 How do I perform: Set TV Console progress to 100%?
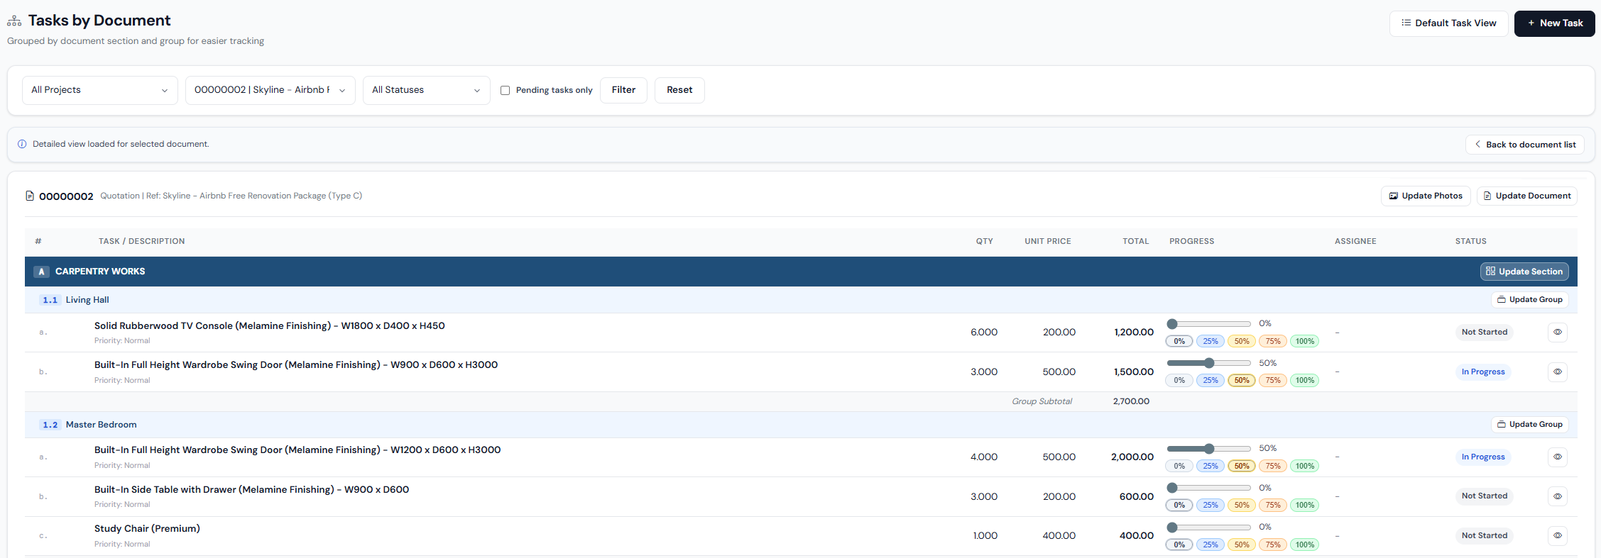pos(1304,342)
